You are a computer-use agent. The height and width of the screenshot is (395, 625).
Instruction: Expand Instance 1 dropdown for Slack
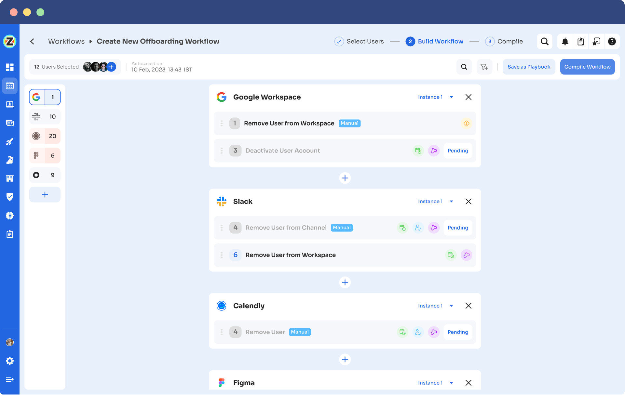coord(451,201)
